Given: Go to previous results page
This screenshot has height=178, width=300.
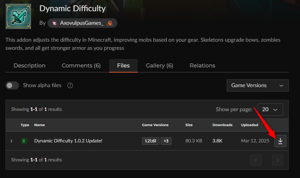Looking at the screenshot, I should click(256, 160).
